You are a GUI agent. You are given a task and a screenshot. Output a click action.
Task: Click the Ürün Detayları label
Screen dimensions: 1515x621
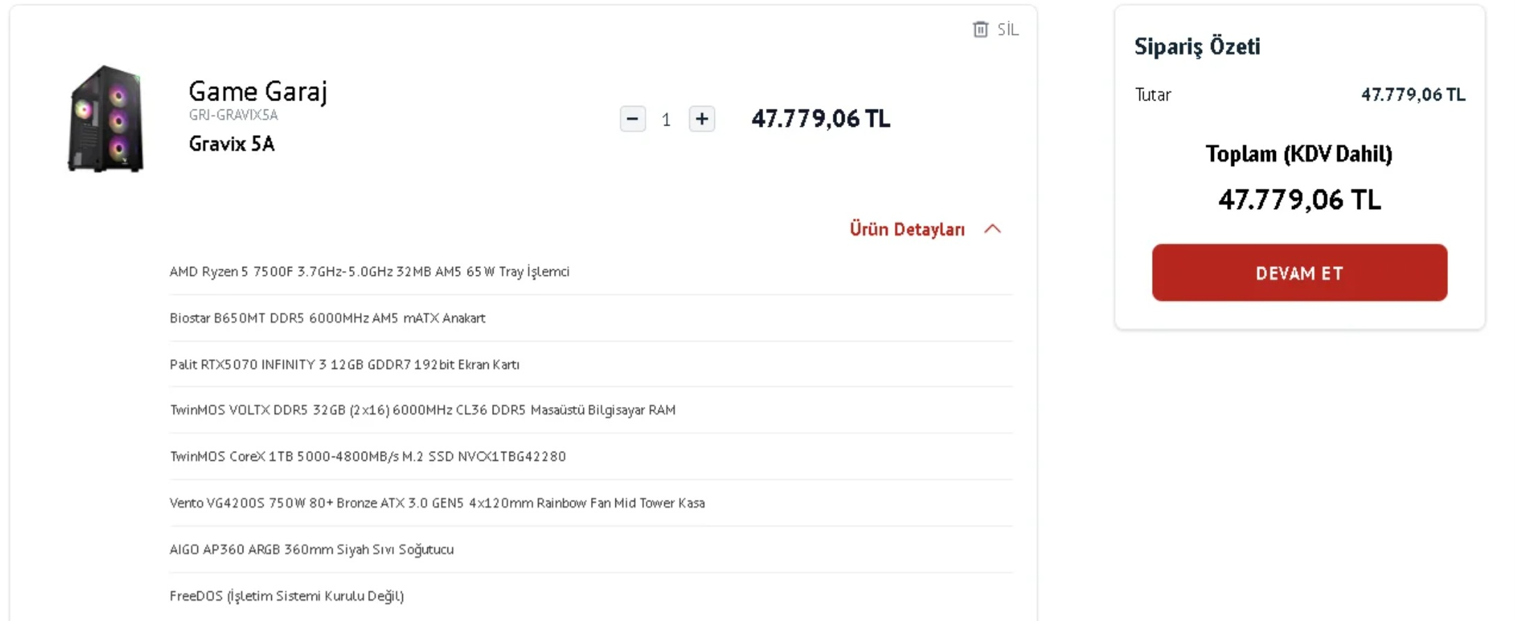click(x=907, y=229)
